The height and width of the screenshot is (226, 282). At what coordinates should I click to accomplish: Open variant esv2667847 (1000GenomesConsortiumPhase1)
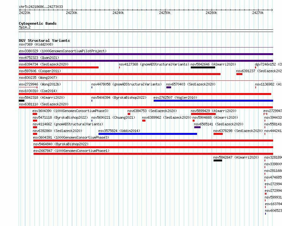tap(71, 151)
